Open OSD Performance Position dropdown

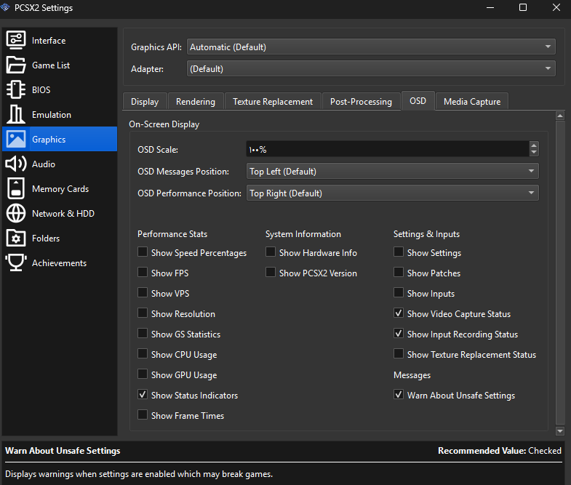393,193
